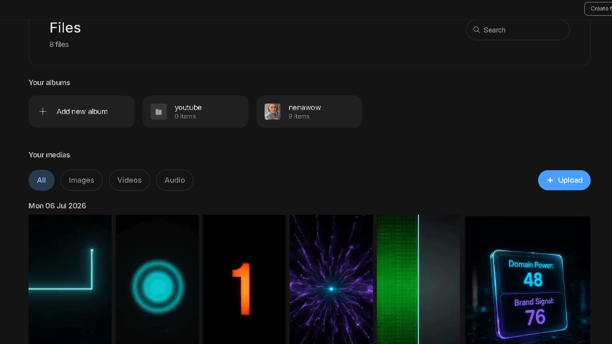Click the '0 items' label under youtube
This screenshot has width=612, height=344.
(x=185, y=116)
